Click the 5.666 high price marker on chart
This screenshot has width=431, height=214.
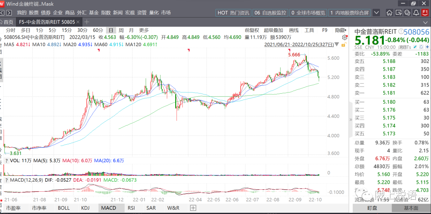(x=294, y=55)
